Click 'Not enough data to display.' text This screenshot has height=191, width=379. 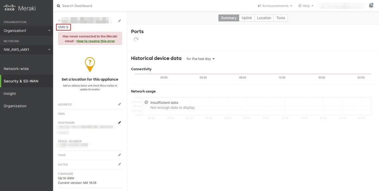point(173,107)
